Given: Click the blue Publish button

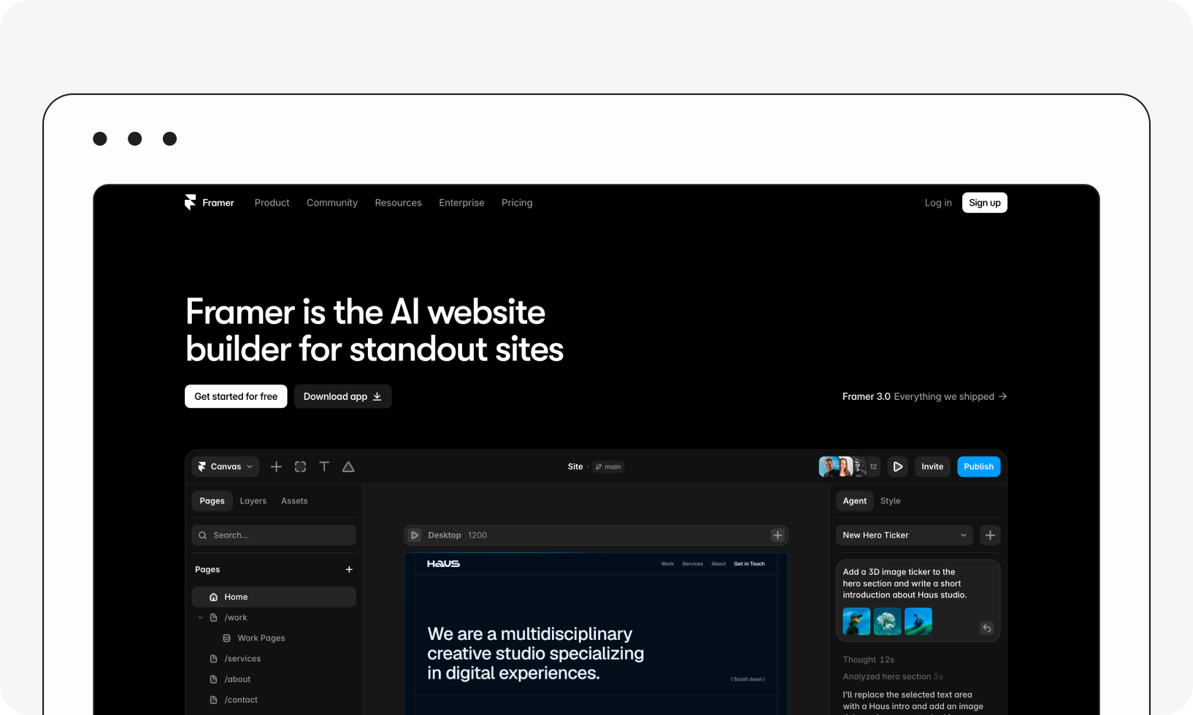Looking at the screenshot, I should click(978, 467).
